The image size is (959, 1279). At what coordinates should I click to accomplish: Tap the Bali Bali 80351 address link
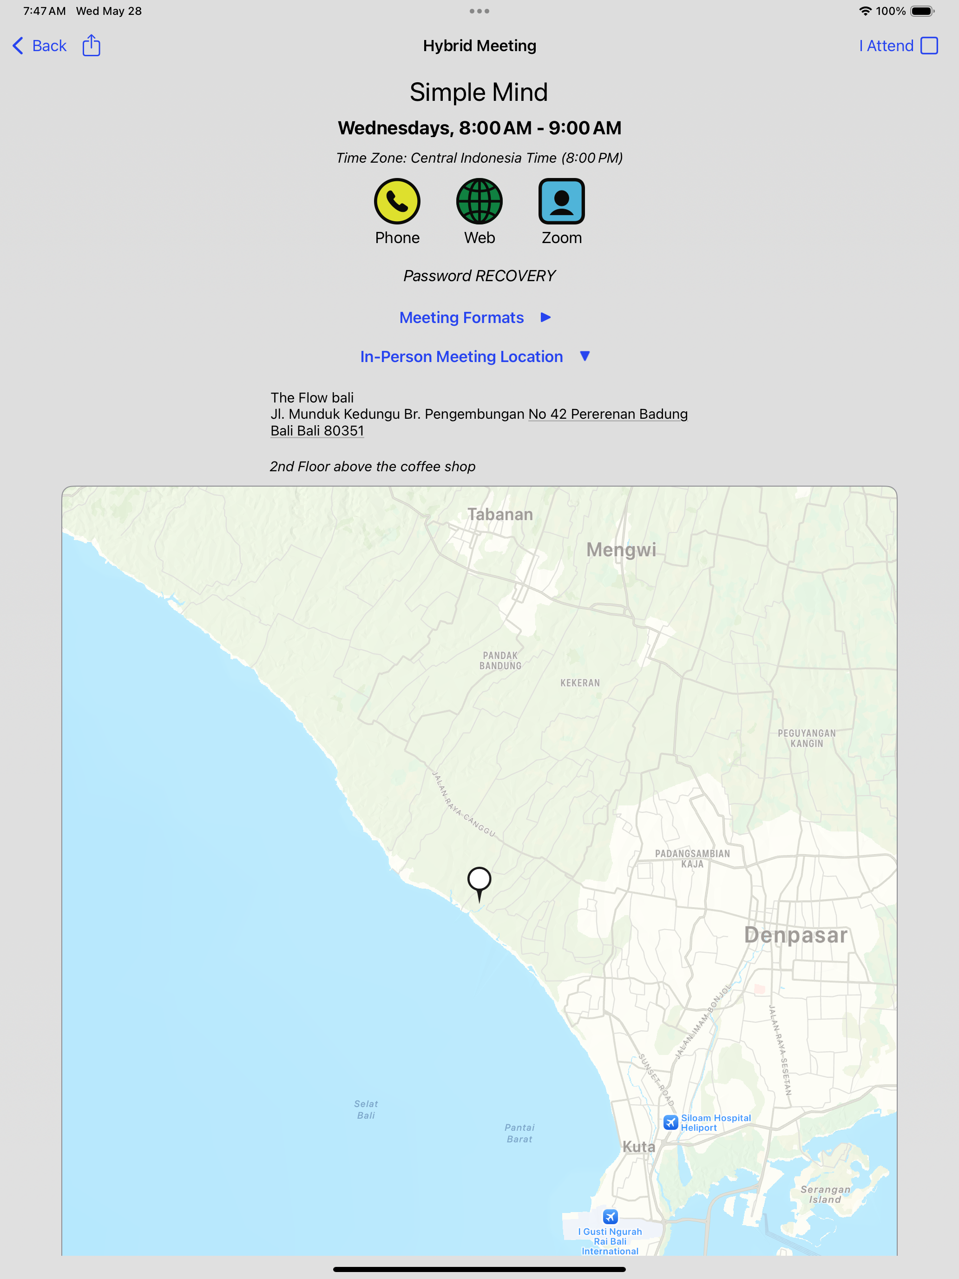pyautogui.click(x=317, y=431)
